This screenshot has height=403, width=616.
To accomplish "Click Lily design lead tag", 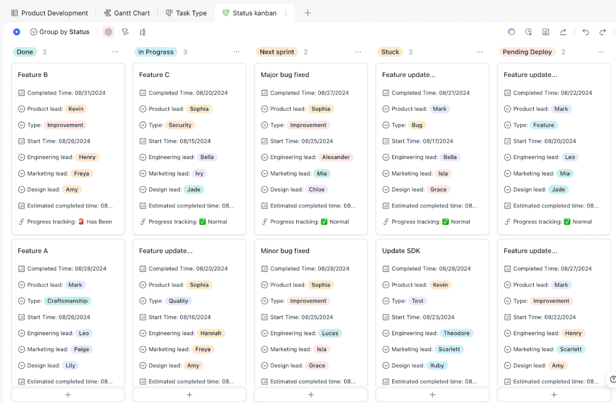I will (x=71, y=366).
